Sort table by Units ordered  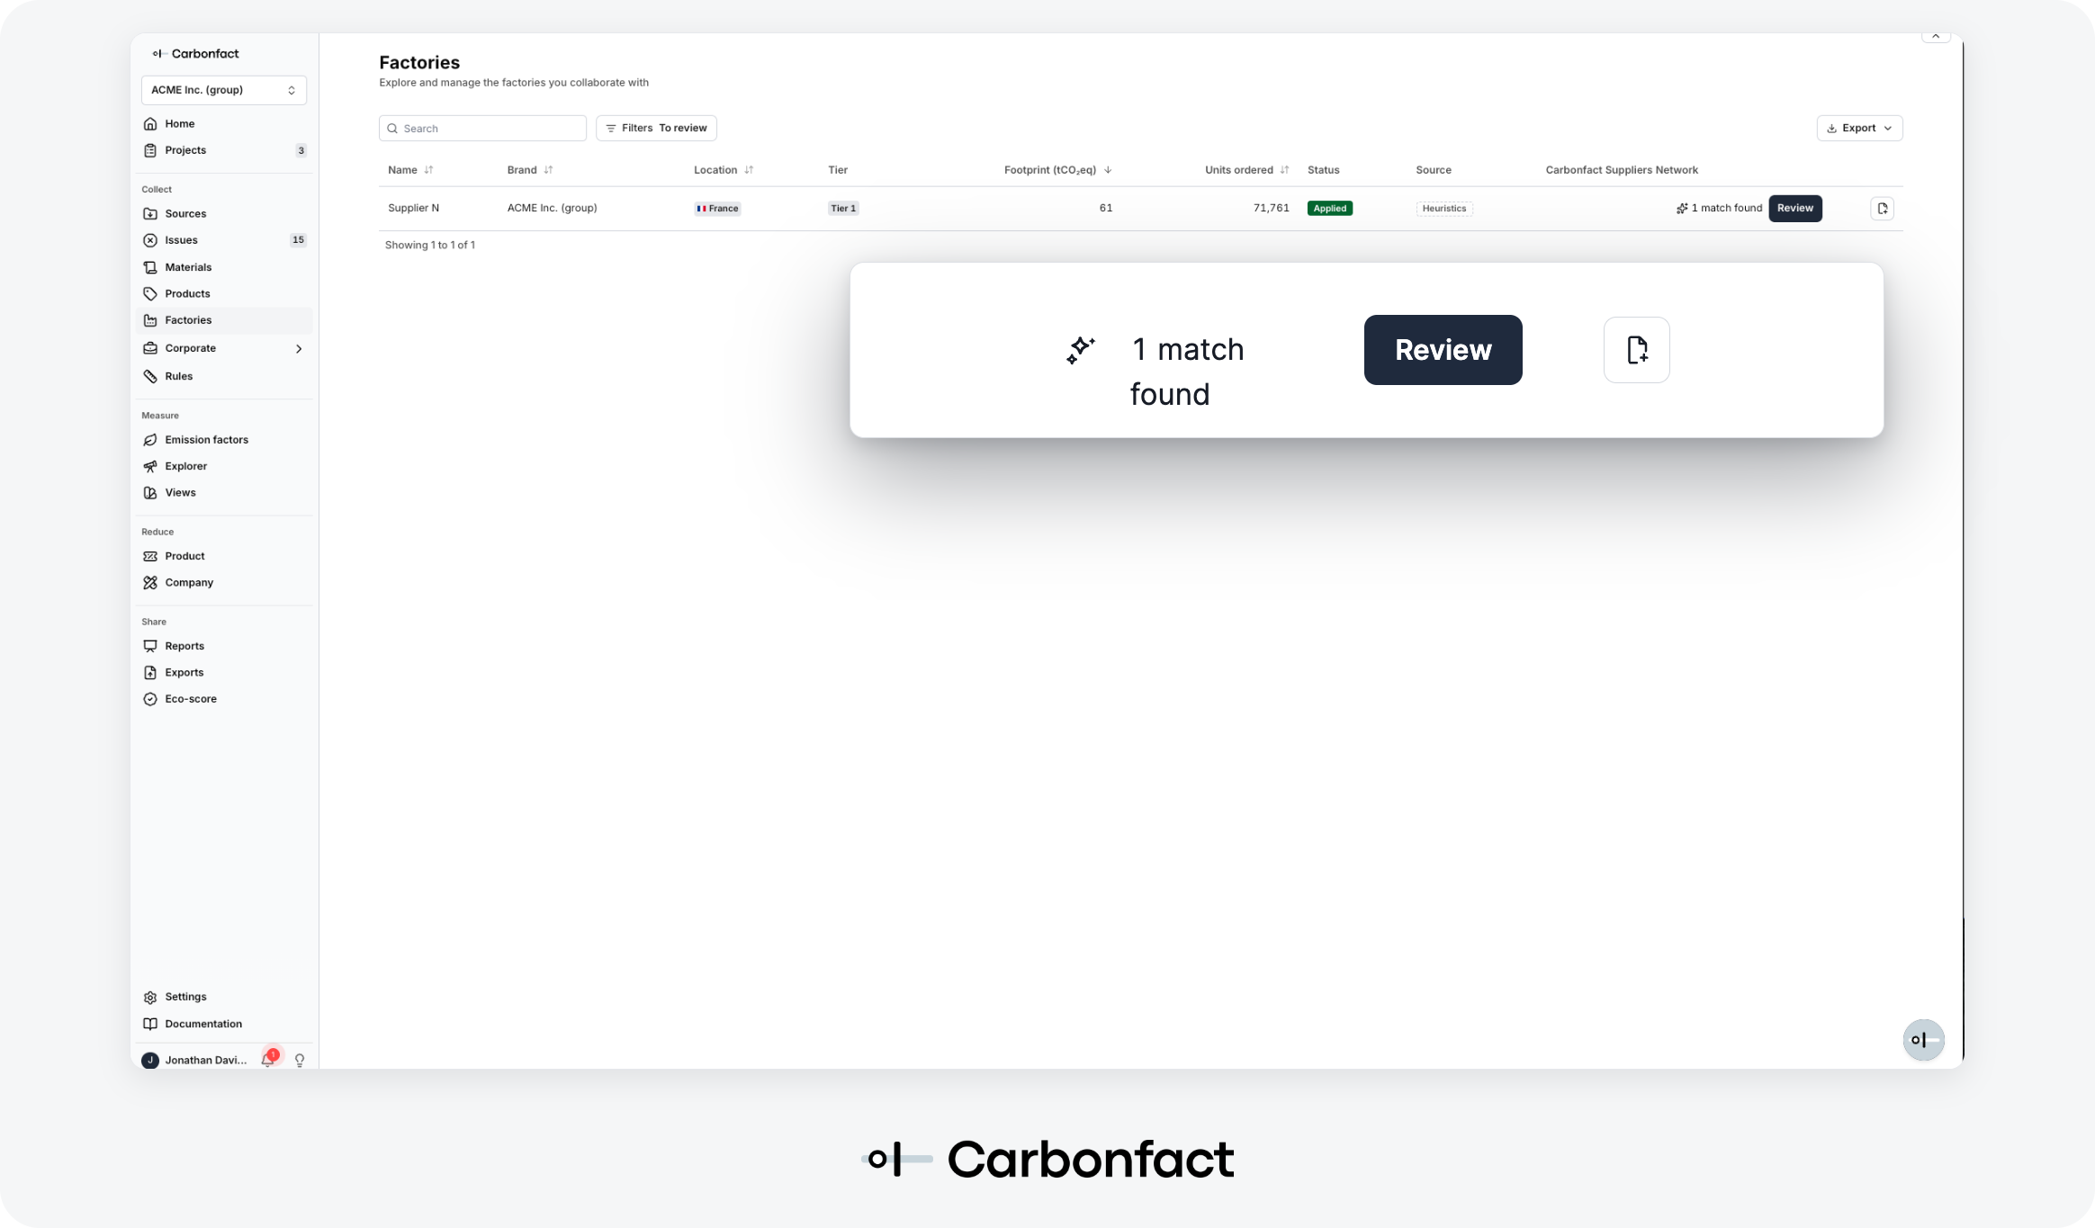(x=1247, y=170)
